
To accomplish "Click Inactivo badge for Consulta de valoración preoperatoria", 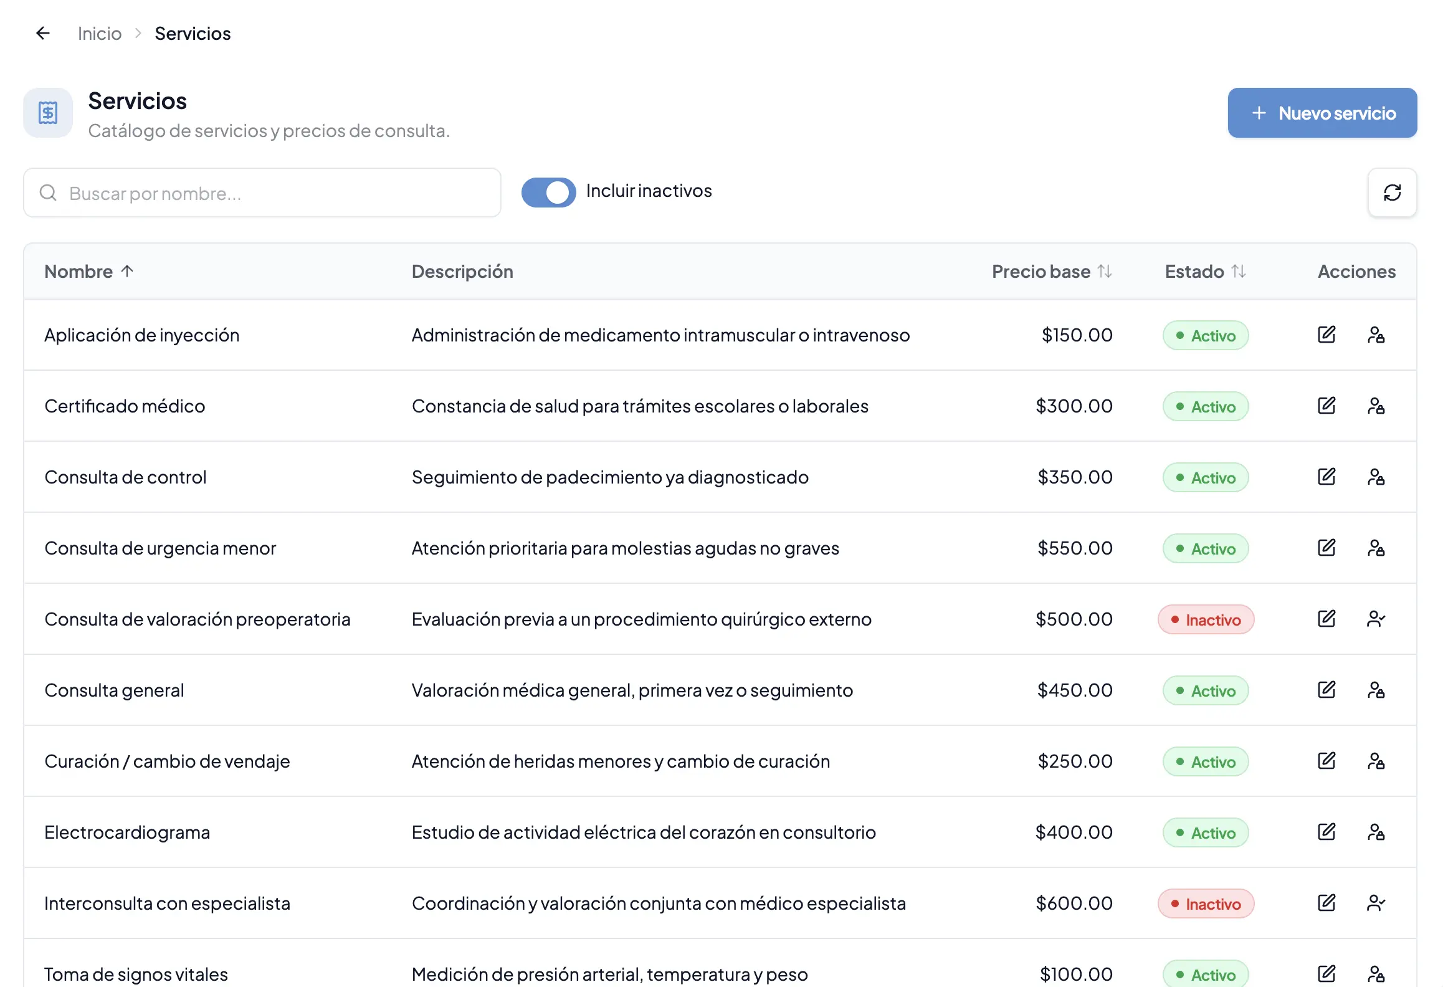I will (x=1206, y=619).
